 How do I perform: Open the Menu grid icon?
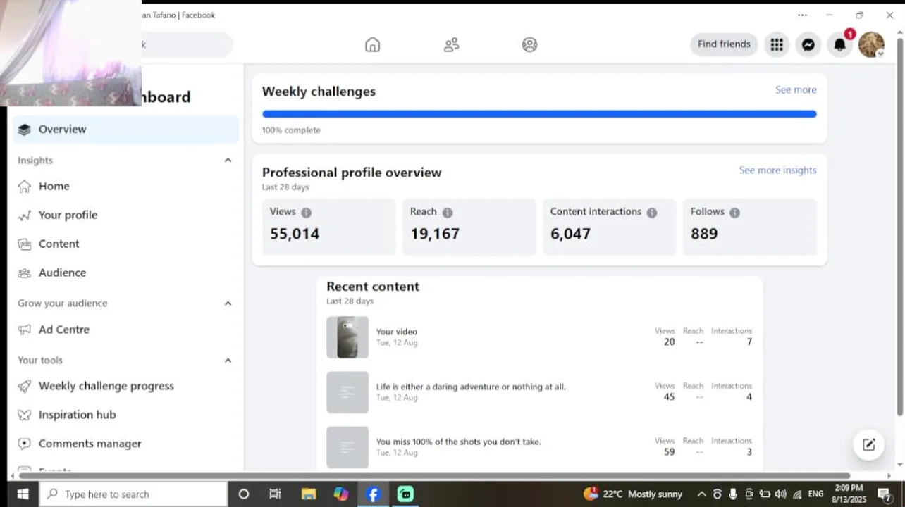777,44
